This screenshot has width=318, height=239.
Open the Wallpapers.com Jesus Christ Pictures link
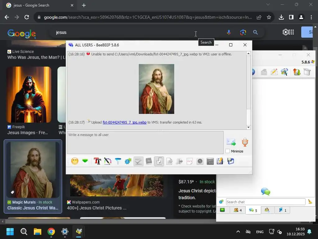click(97, 208)
